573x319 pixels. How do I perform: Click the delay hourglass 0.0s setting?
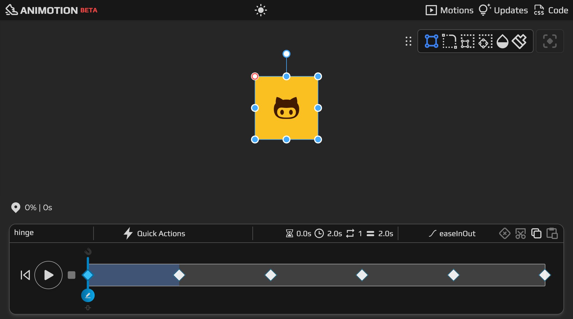[x=298, y=233]
